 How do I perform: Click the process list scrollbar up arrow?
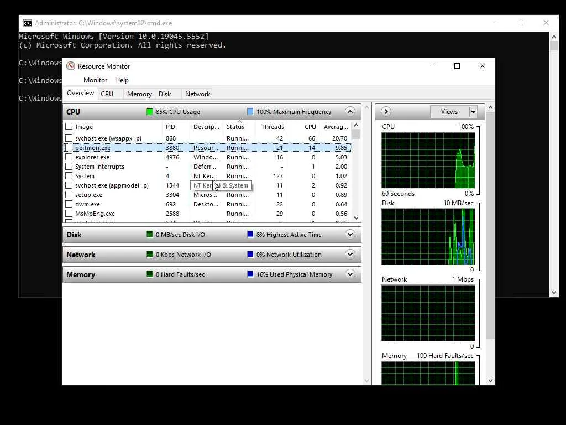[357, 125]
